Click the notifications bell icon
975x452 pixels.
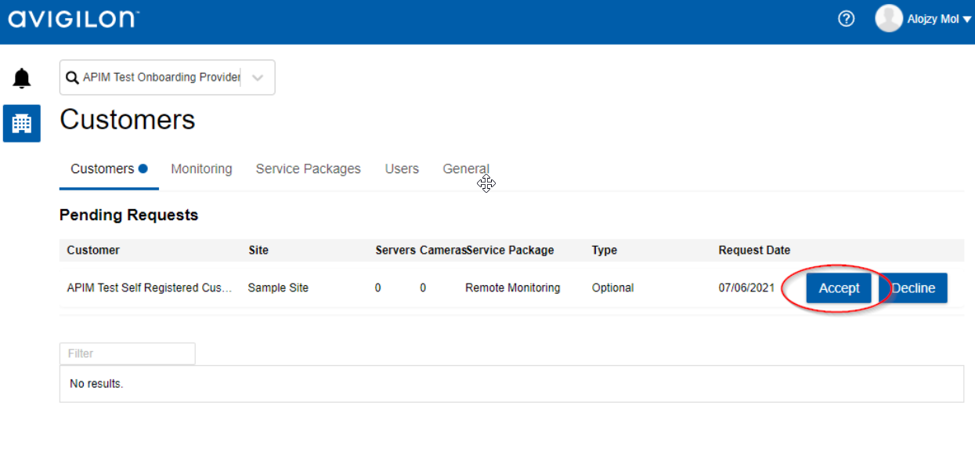pos(22,78)
